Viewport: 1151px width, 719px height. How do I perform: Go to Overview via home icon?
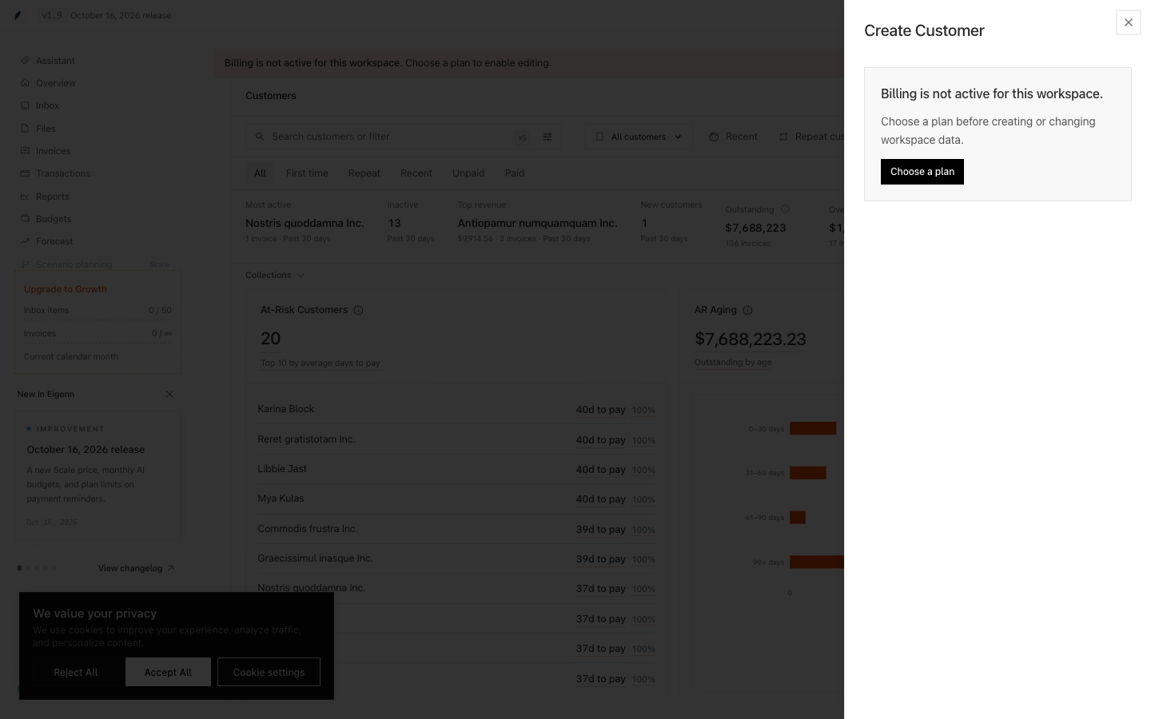[25, 83]
